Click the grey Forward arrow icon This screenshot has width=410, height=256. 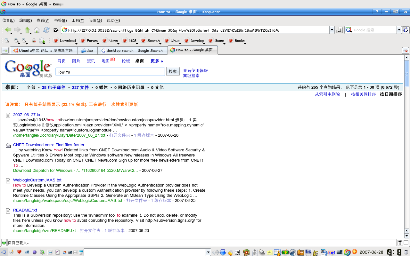coord(17,30)
